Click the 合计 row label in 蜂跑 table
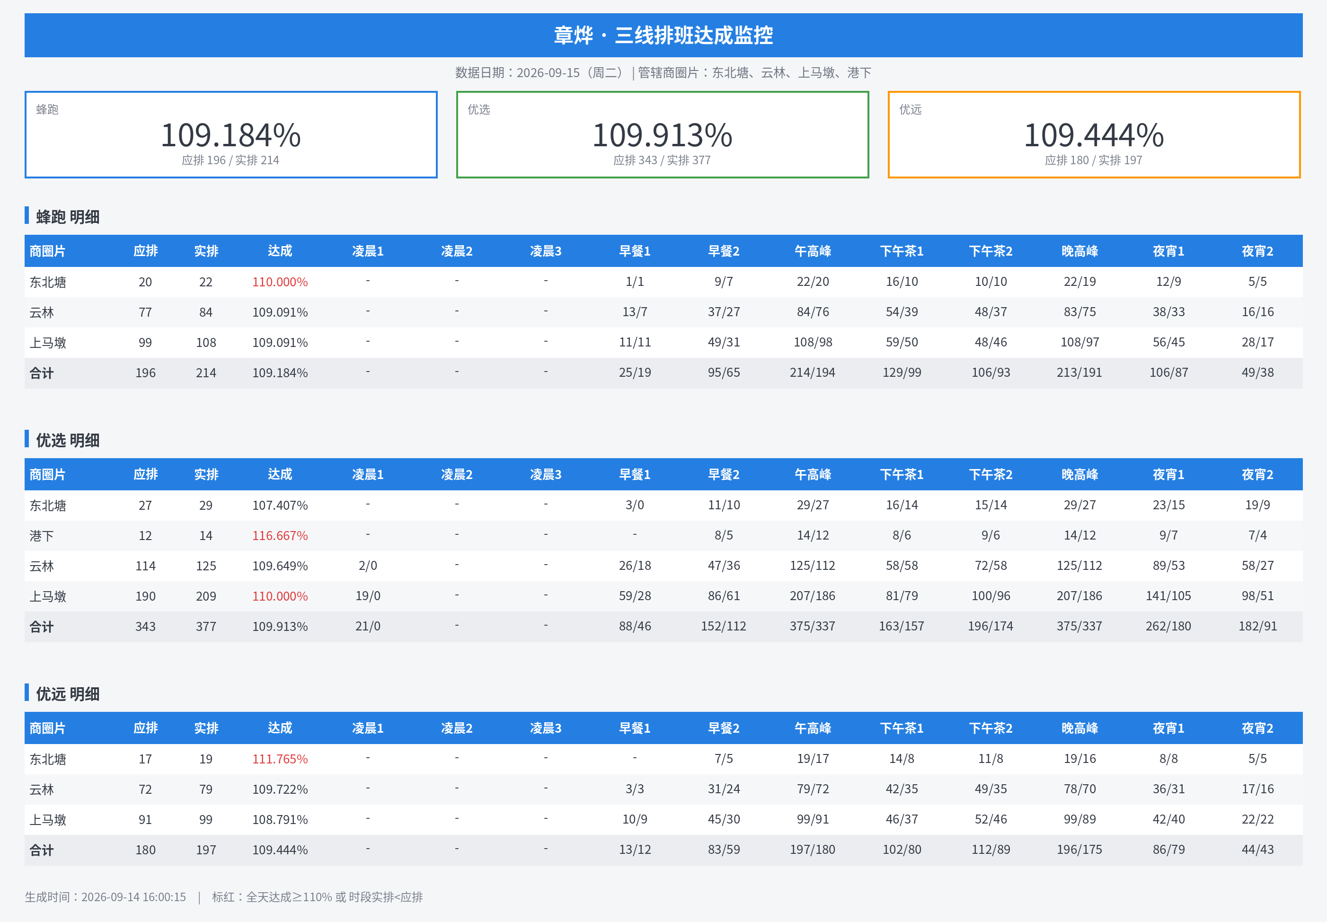Viewport: 1327px width, 922px height. [x=42, y=372]
